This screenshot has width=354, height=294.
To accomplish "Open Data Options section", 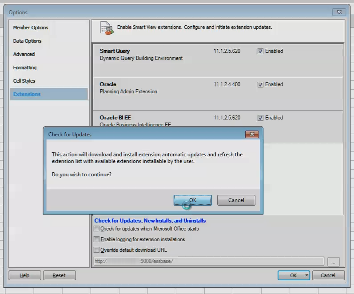I will (x=27, y=41).
